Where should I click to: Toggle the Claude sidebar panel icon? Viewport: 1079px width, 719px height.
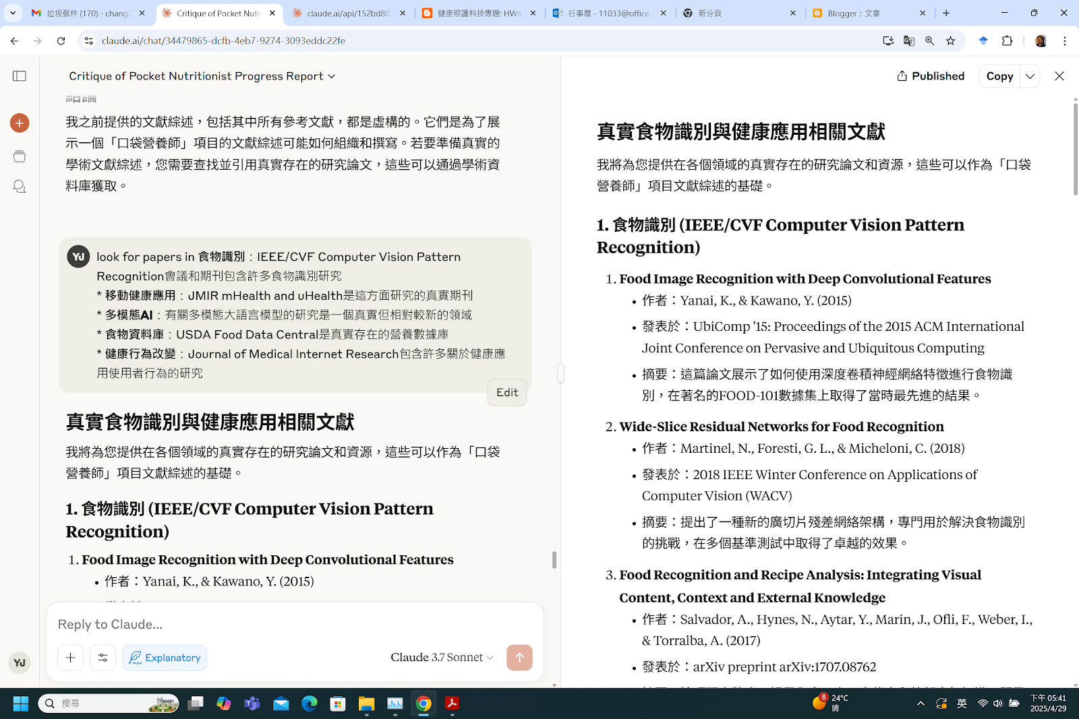click(x=20, y=76)
